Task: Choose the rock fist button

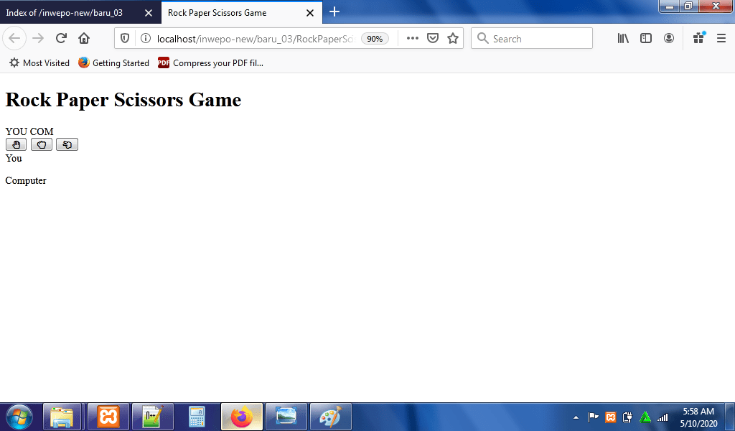Action: coord(41,144)
